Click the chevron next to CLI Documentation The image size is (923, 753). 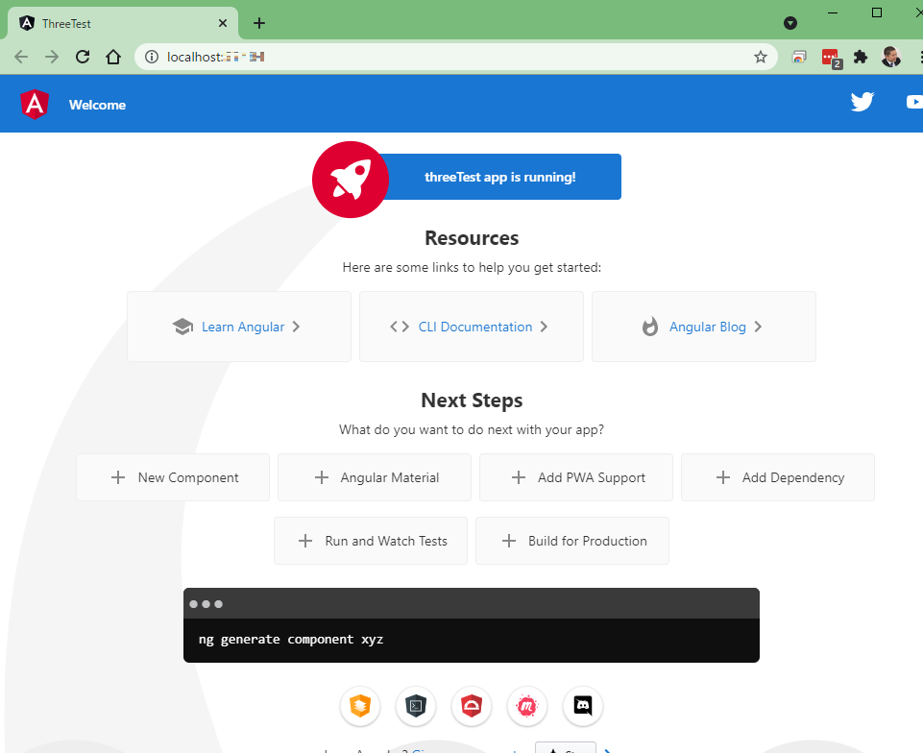coord(544,327)
